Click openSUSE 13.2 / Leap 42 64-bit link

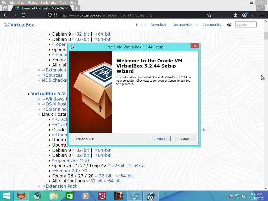pos(140,165)
